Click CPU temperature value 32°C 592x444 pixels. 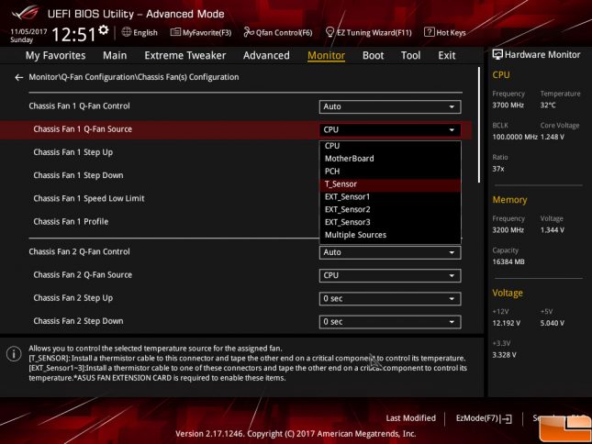pos(548,105)
